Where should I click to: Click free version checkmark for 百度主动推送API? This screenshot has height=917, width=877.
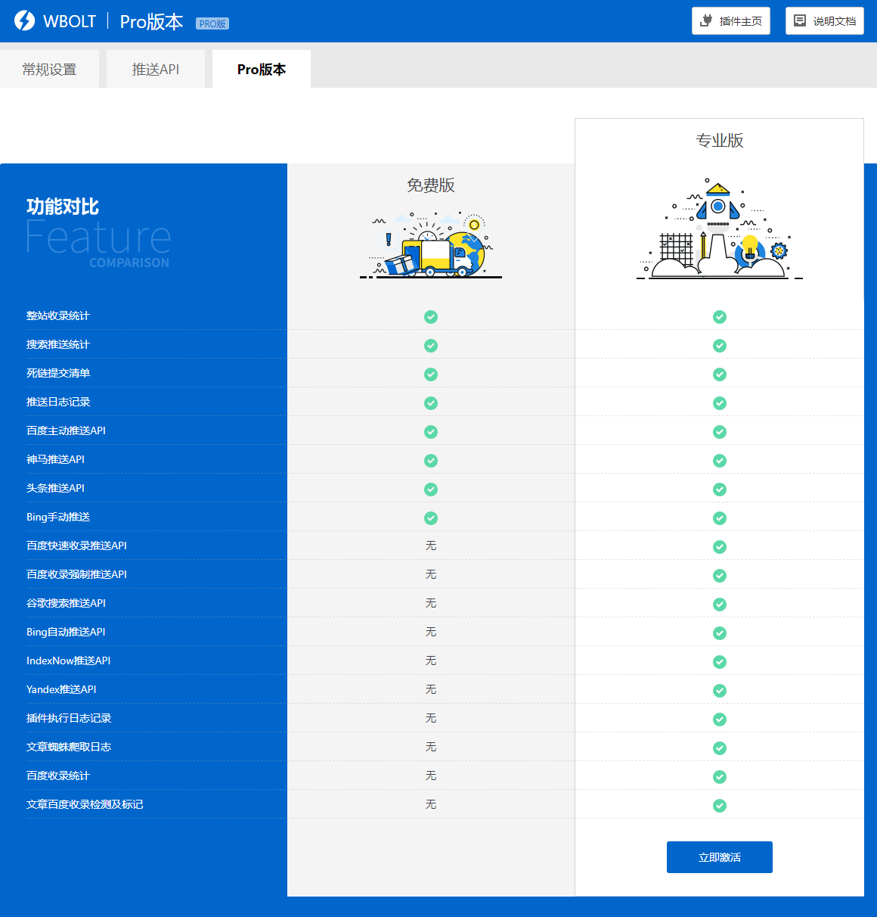431,432
